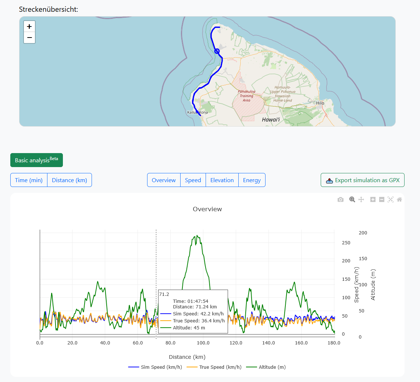The image size is (420, 382).
Task: Zoom out the map with the minus control
Action: pos(29,38)
